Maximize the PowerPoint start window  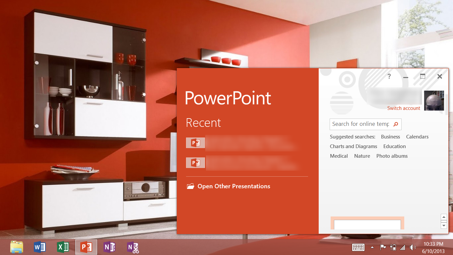point(422,76)
